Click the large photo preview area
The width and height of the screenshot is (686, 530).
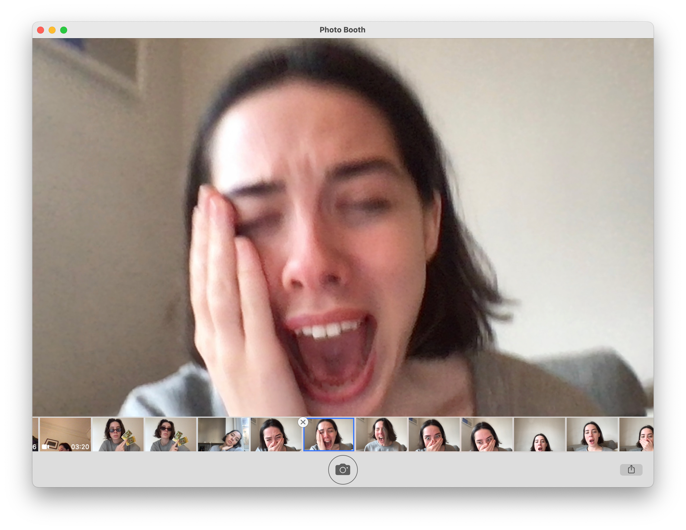[343, 227]
